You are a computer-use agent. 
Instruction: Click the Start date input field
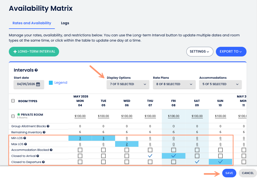pyautogui.click(x=26, y=84)
